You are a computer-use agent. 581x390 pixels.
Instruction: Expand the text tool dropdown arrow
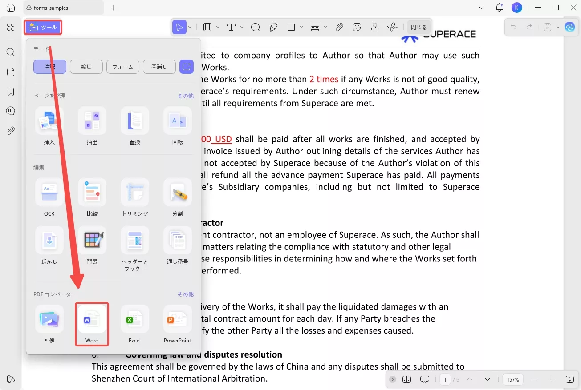point(242,28)
